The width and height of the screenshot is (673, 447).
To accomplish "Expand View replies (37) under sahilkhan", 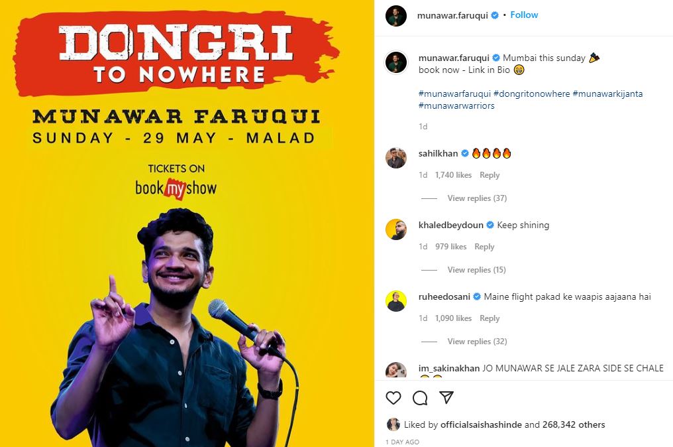I will coord(477,198).
